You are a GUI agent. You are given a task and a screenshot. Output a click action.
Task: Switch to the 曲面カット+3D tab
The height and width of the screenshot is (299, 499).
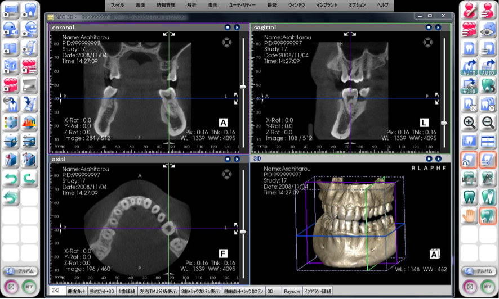click(x=101, y=291)
